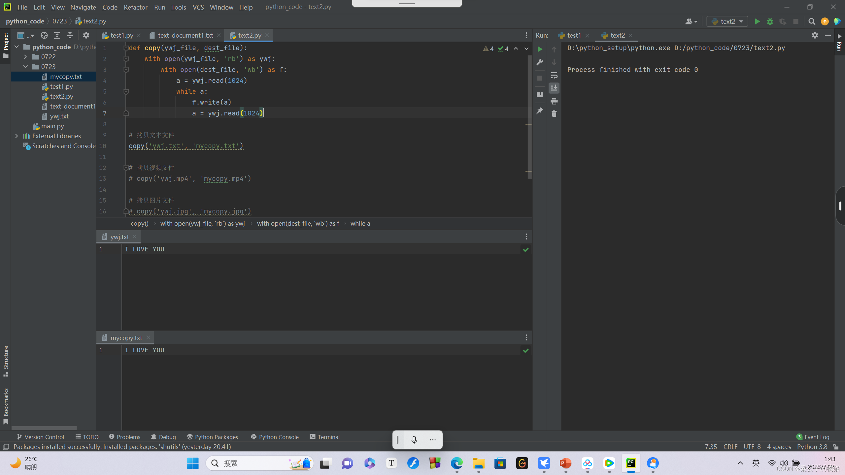Screen dimensions: 845x475
Task: Open Search Everywhere magnifier icon
Action: (x=812, y=21)
